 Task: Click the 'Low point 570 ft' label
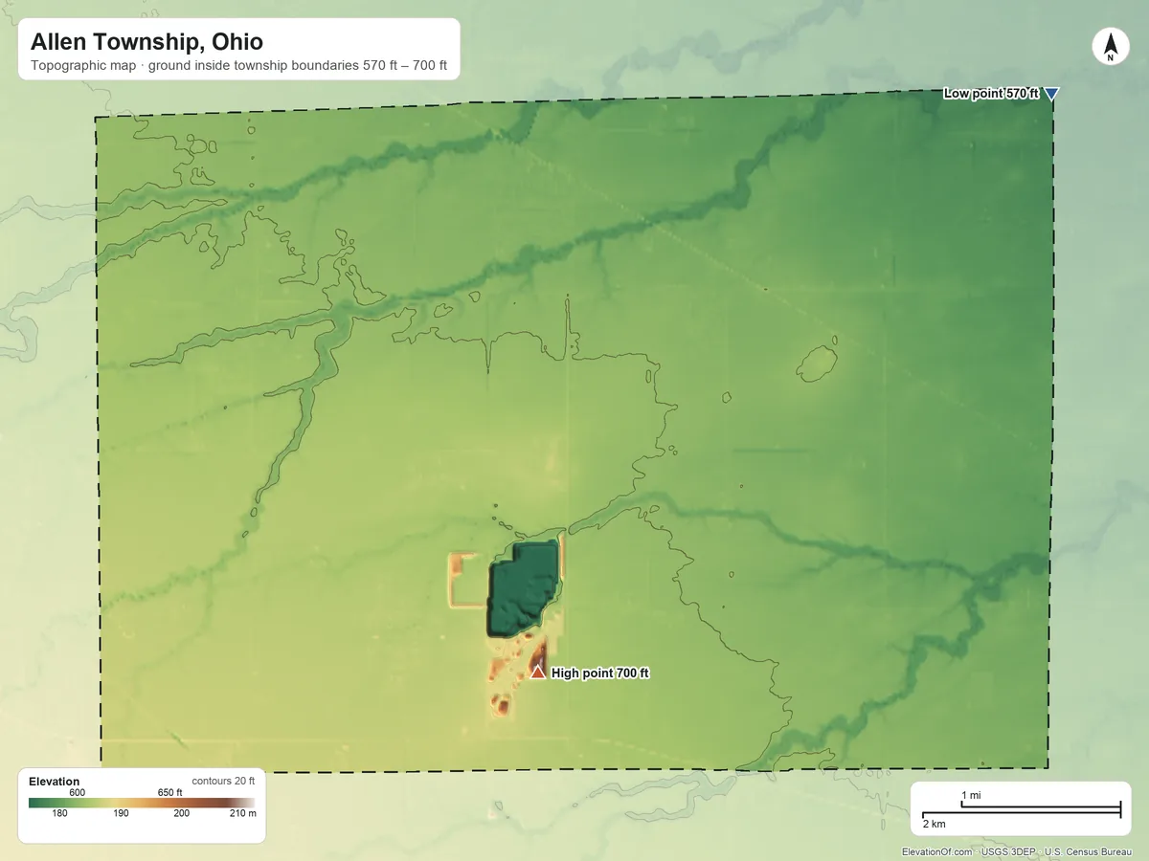click(x=991, y=94)
